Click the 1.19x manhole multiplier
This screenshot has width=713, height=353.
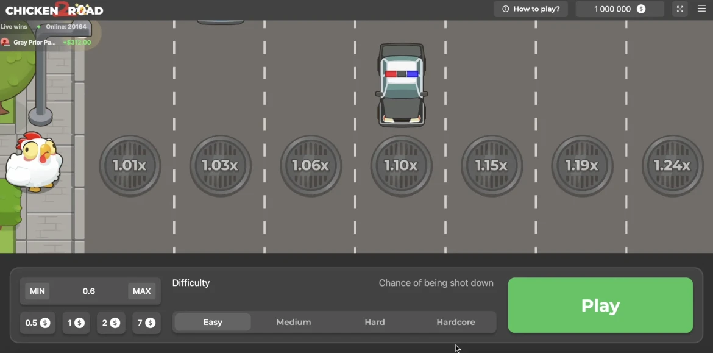pos(582,166)
